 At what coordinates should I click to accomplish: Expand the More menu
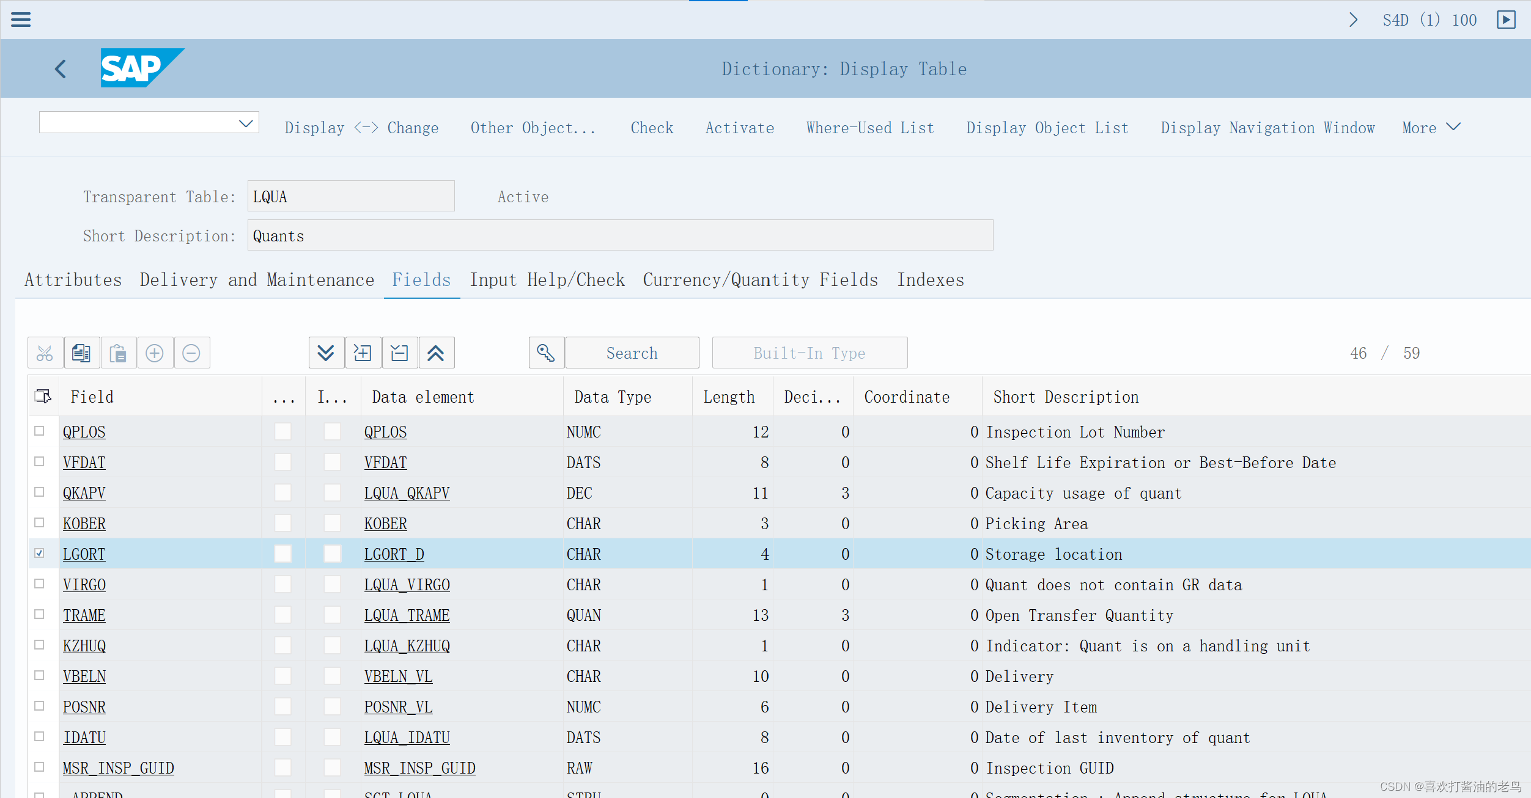(1431, 127)
